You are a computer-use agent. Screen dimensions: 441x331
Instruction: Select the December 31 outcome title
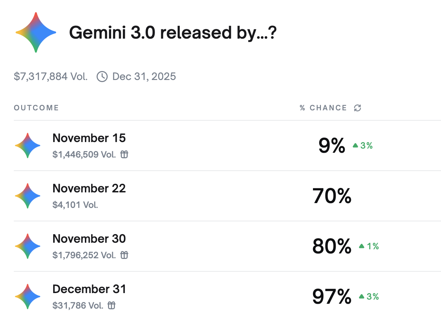(89, 289)
